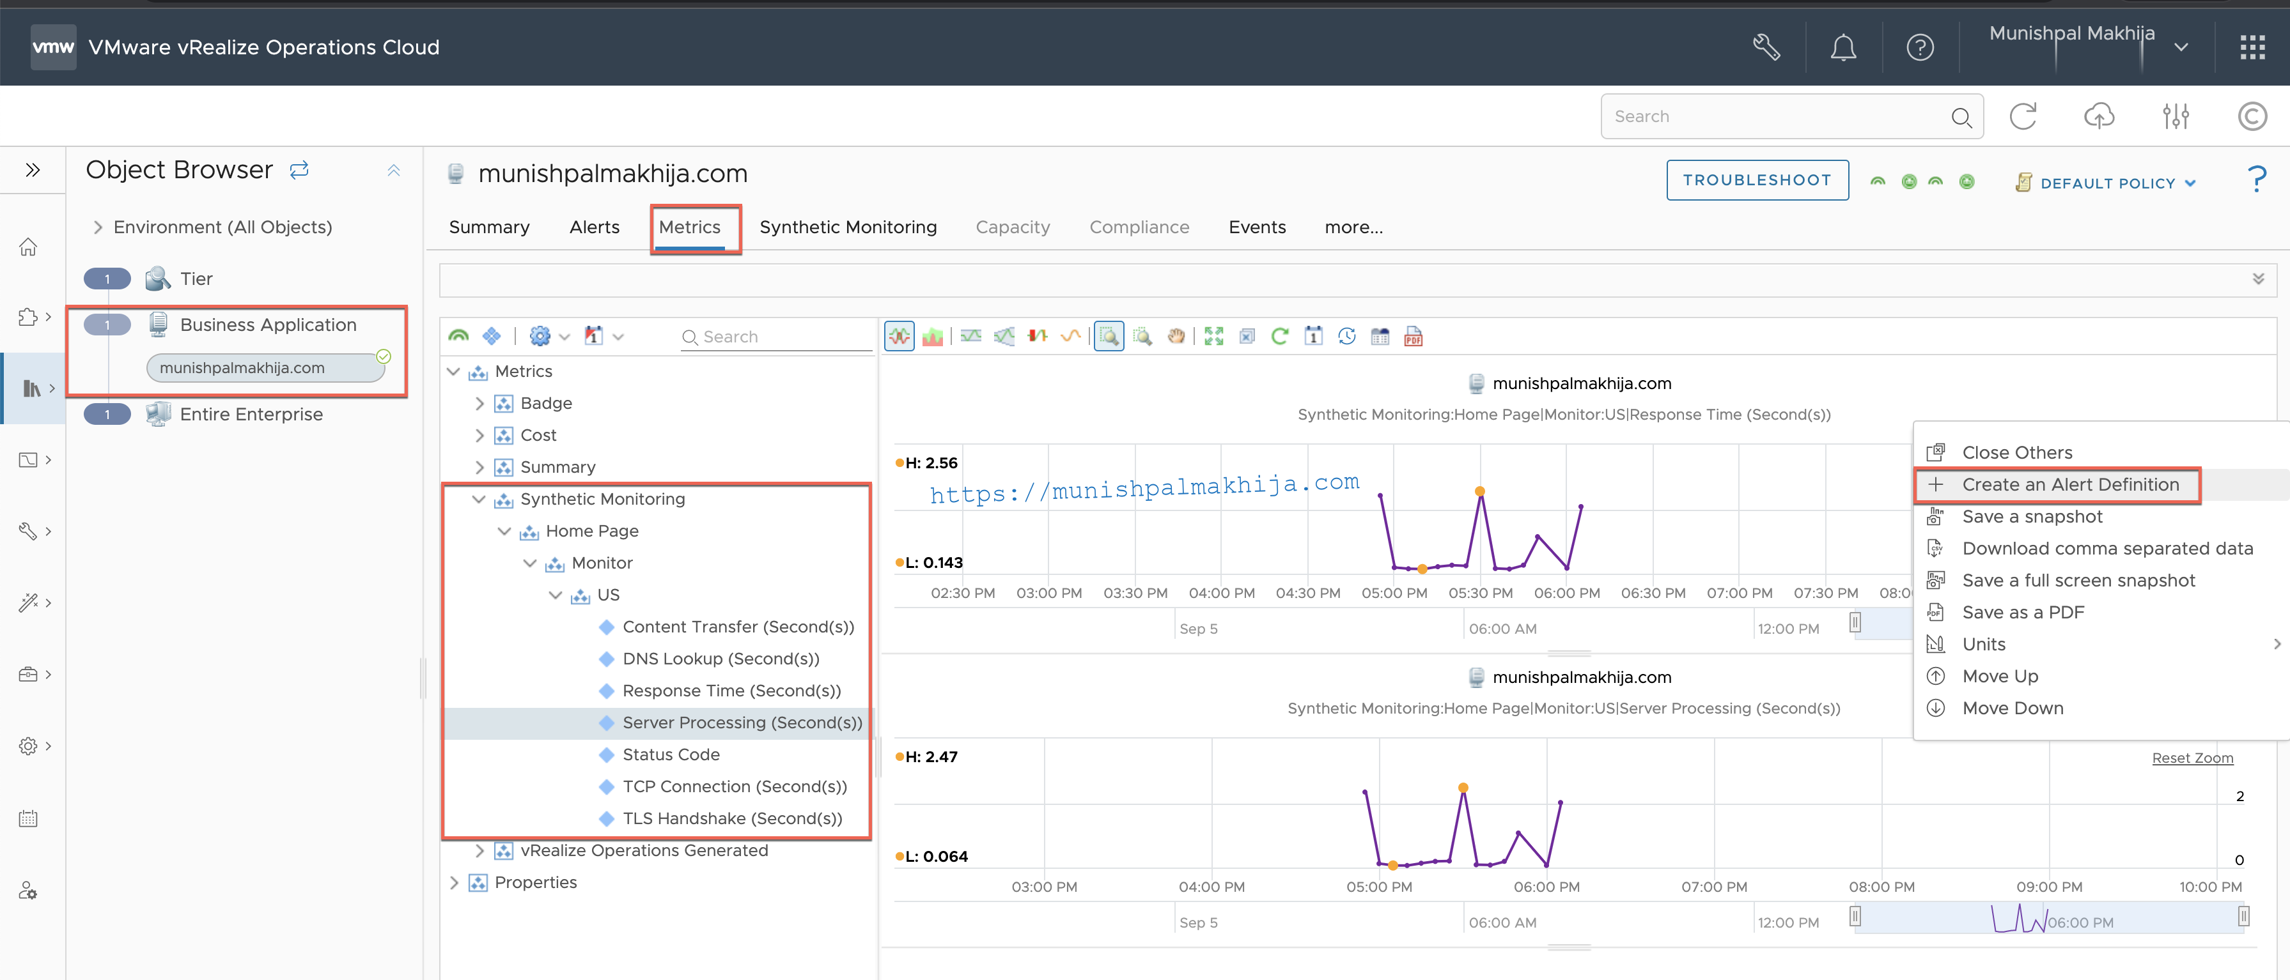Open the apps grid launcher
The height and width of the screenshot is (980, 2290).
tap(2253, 47)
